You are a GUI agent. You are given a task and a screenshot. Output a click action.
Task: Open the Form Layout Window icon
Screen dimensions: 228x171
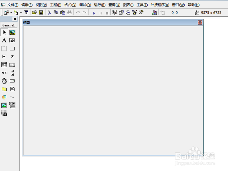coord(128,13)
